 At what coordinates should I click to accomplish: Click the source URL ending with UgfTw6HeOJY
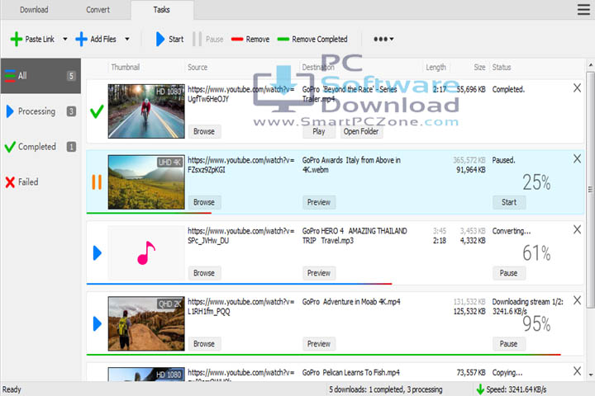(x=241, y=94)
